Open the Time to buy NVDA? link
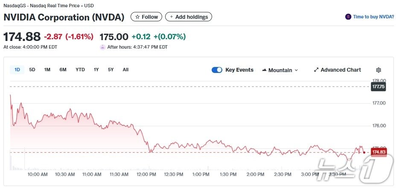The width and height of the screenshot is (399, 189). click(x=373, y=17)
